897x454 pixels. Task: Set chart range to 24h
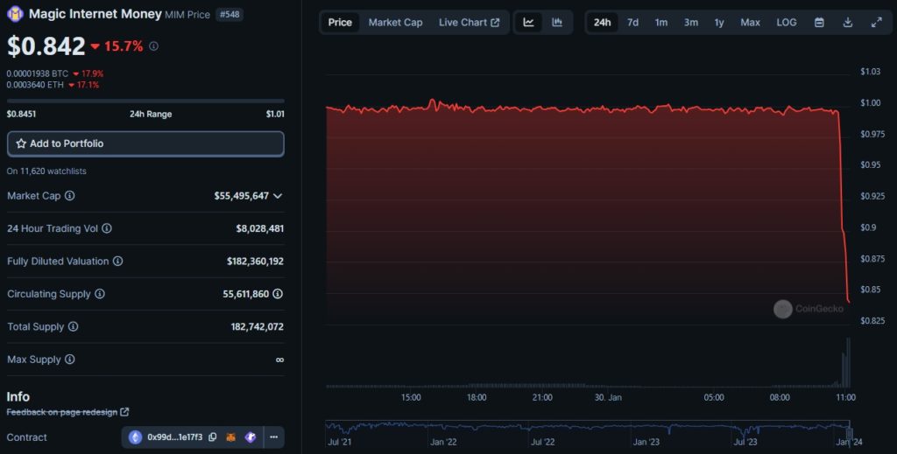pos(602,22)
